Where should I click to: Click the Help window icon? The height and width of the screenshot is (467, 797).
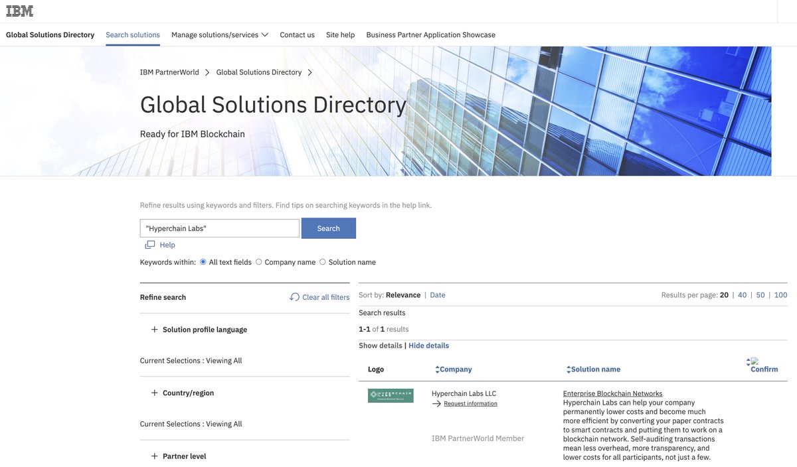tap(150, 245)
